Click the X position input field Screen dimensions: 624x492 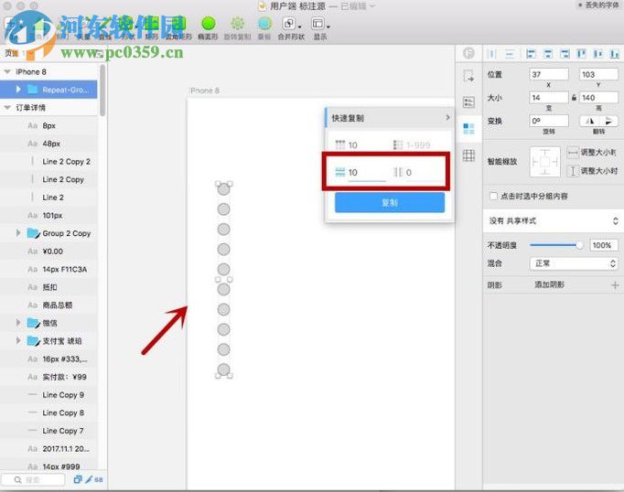coord(549,74)
